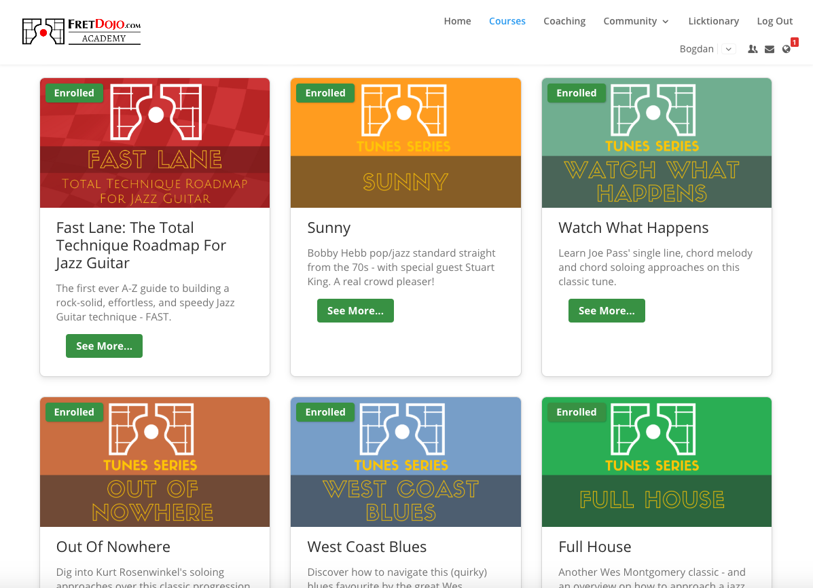
Task: Open the Licktionary nav item
Action: (713, 21)
